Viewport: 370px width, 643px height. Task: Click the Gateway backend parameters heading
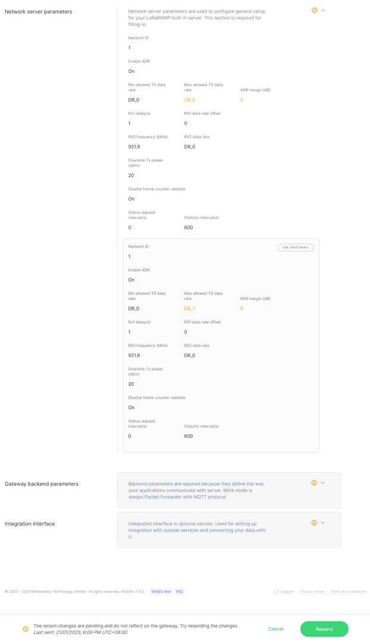pyautogui.click(x=42, y=484)
